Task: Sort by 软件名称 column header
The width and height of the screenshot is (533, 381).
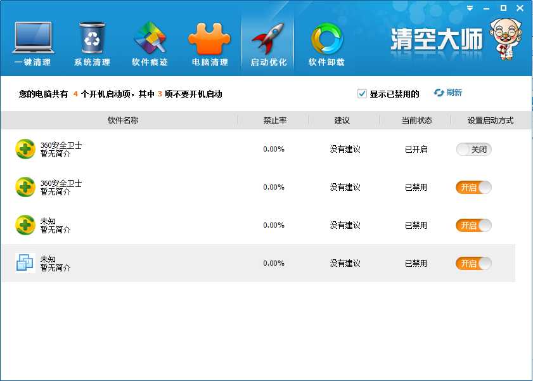Action: click(x=123, y=120)
